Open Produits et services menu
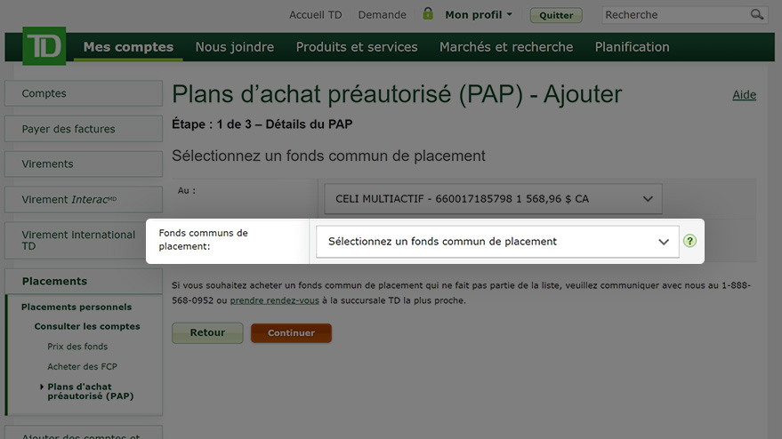Viewport: 782px width, 439px height. (x=357, y=47)
